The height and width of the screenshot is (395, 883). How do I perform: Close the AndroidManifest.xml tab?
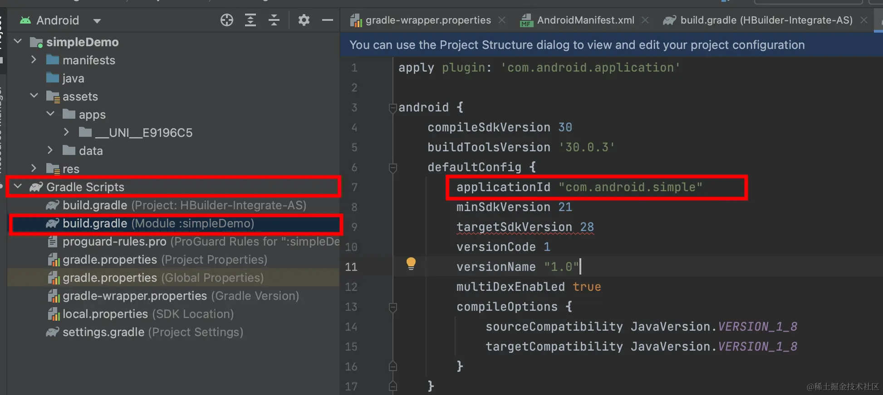click(x=645, y=20)
